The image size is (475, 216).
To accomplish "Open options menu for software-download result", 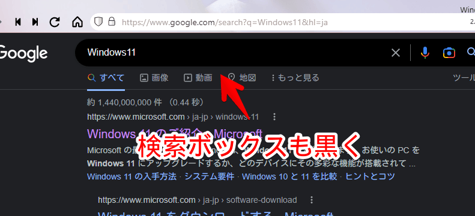I will [x=312, y=200].
